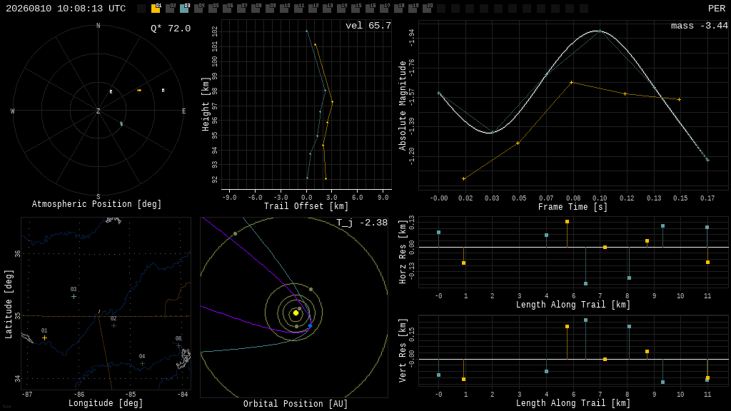Click station 11 square in top bar
The width and height of the screenshot is (731, 411).
tap(298, 9)
